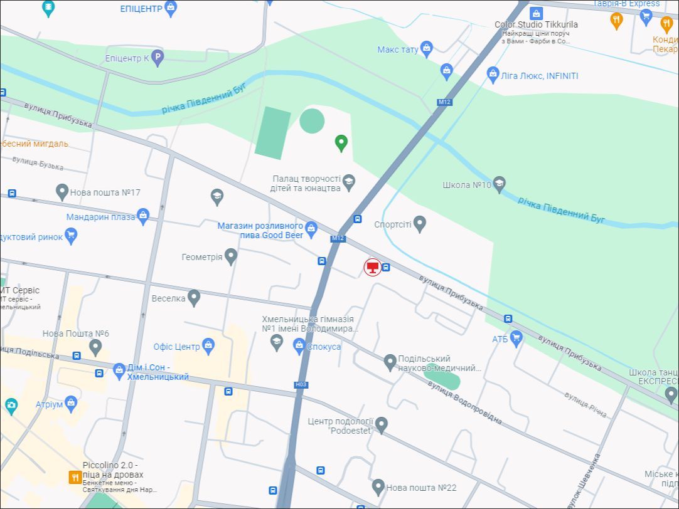
Task: Click the Мандарин плаза shopping icon
Action: click(x=143, y=217)
